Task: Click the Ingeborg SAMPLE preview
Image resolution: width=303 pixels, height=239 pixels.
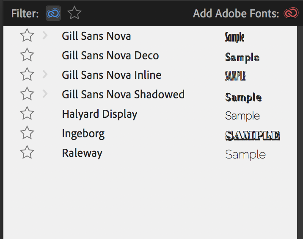Action: tap(253, 136)
